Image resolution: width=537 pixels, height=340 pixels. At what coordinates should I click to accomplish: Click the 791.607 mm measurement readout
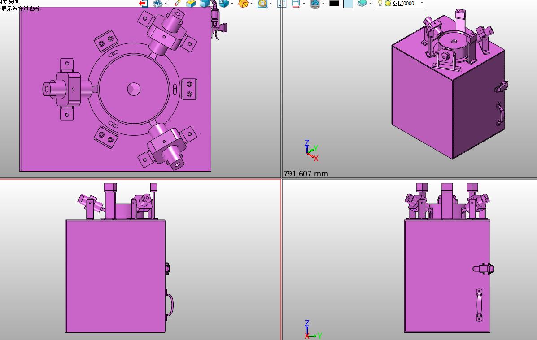pos(306,174)
